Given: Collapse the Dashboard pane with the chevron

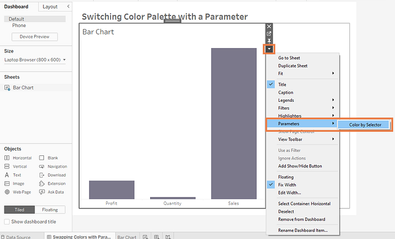Looking at the screenshot, I should click(x=68, y=6).
